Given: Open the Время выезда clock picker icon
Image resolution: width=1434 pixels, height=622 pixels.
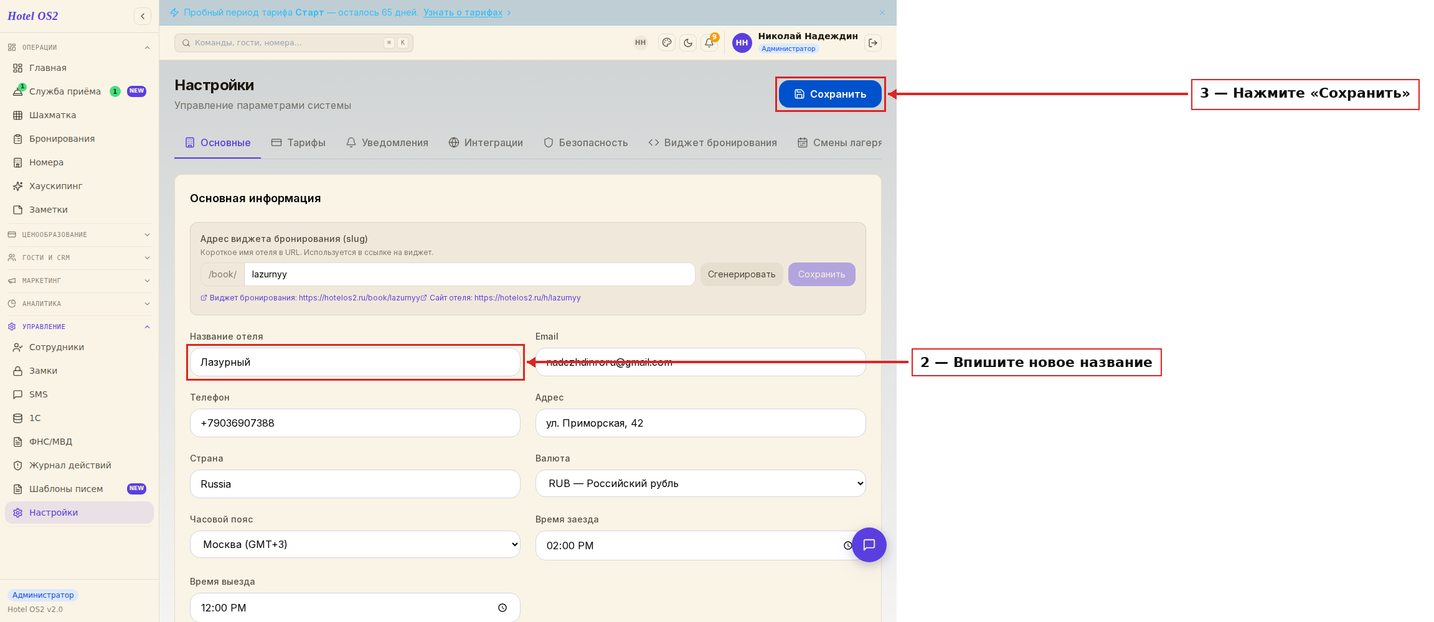Looking at the screenshot, I should (x=502, y=608).
